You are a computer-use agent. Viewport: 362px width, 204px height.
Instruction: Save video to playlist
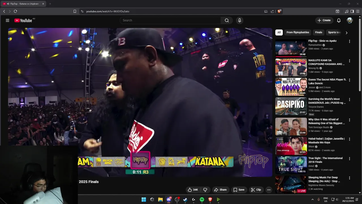coord(239,190)
